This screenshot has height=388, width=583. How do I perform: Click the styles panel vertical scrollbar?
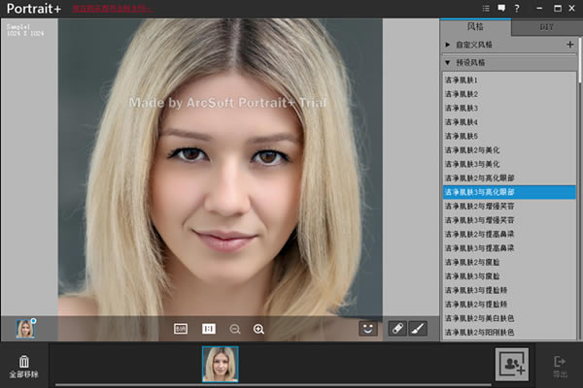(579, 59)
